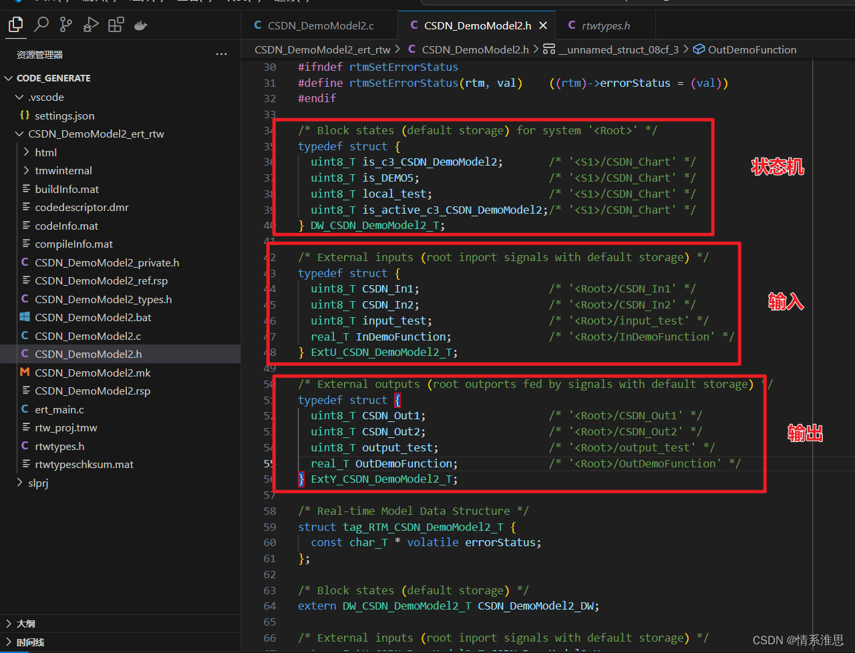Open explorer more actions ellipsis menu
This screenshot has width=855, height=653.
pos(221,54)
